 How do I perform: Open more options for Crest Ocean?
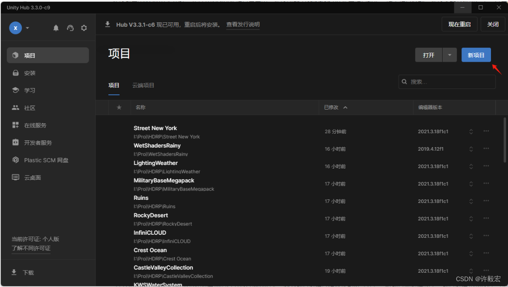(486, 253)
